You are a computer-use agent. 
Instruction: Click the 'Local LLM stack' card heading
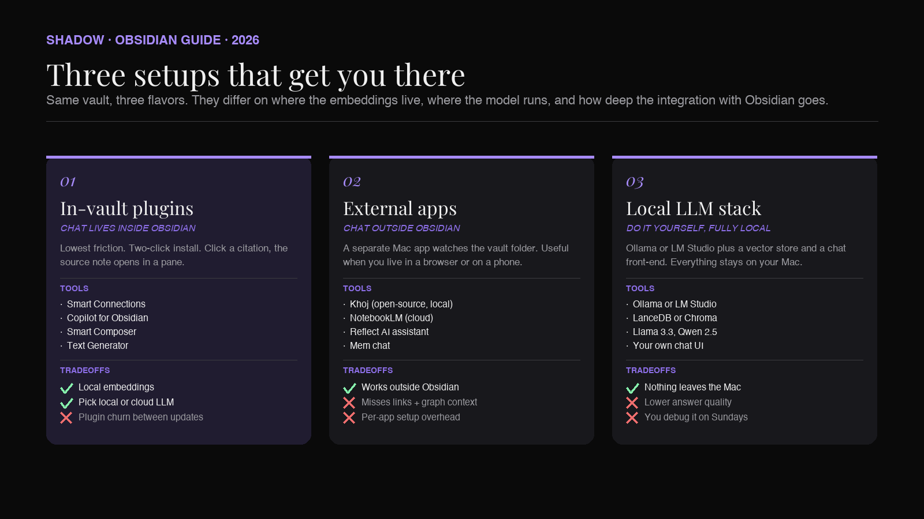pos(694,208)
